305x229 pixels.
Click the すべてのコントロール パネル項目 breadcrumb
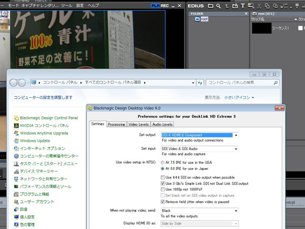coord(113,82)
